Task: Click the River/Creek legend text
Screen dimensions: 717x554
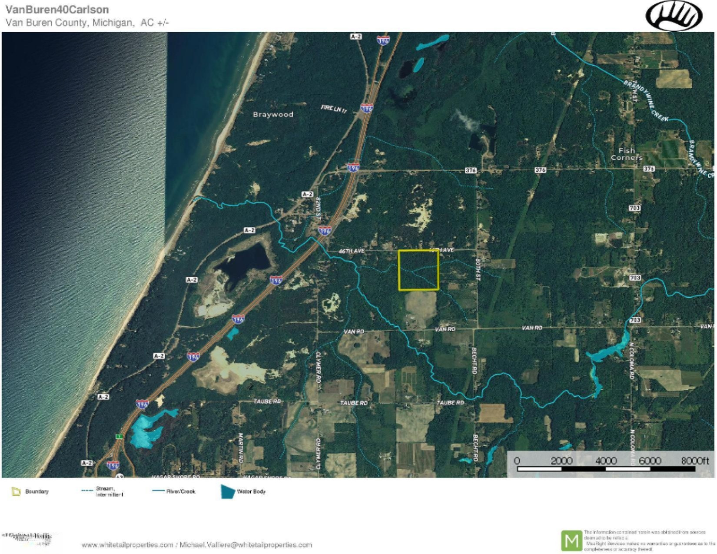Action: [181, 491]
